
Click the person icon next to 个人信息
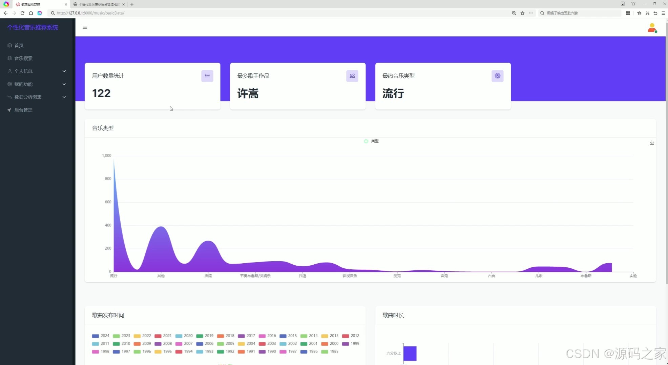coord(9,71)
